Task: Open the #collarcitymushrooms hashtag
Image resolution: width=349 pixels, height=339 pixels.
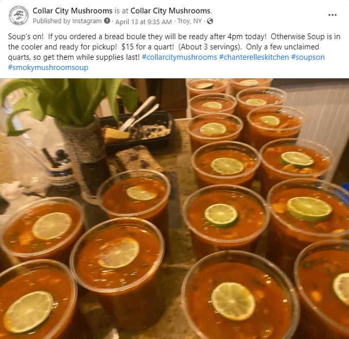Action: point(180,57)
